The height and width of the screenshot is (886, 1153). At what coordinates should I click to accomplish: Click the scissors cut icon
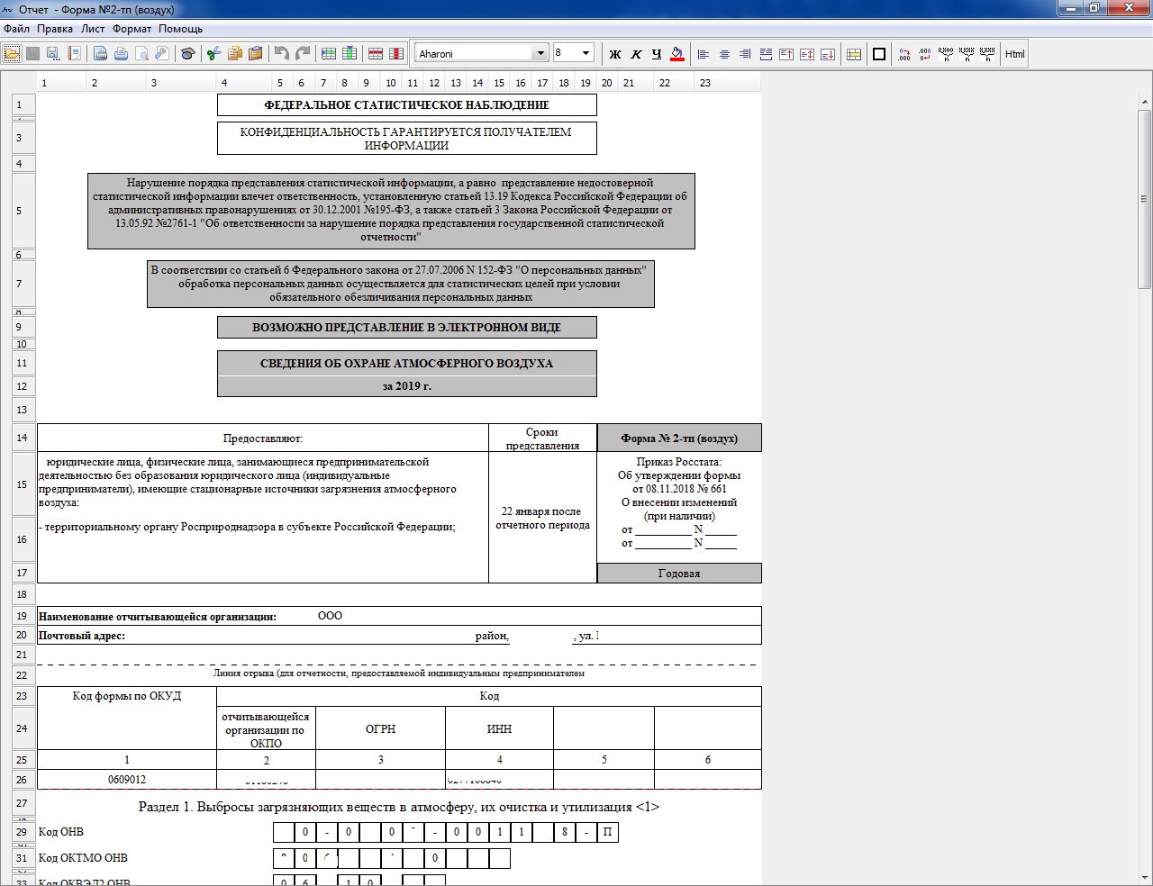(213, 54)
